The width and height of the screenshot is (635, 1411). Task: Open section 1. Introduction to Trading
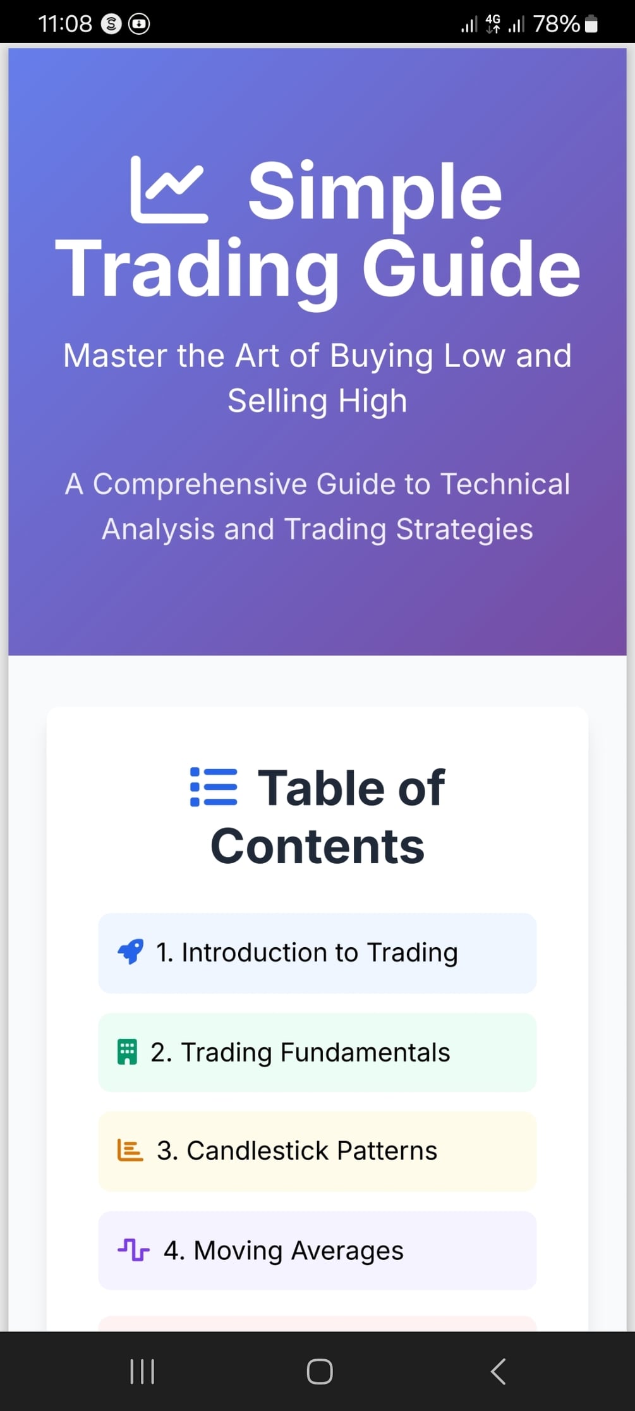(317, 953)
